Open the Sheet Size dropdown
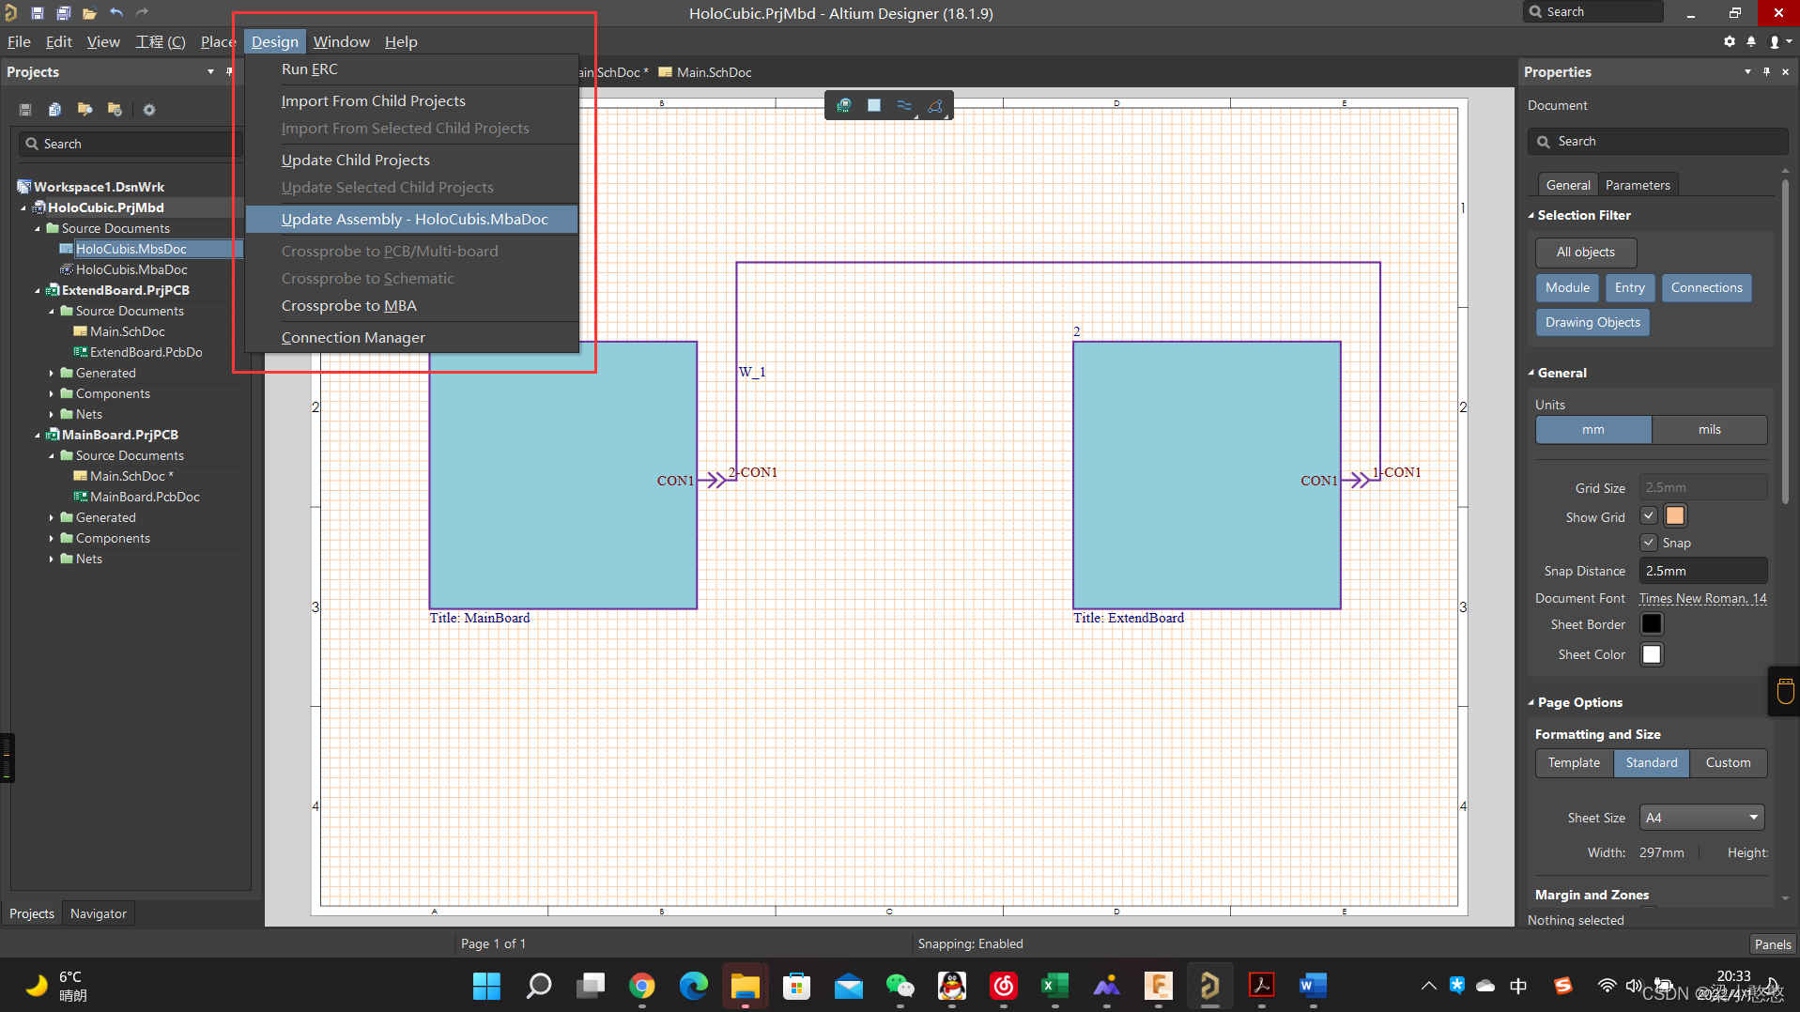This screenshot has width=1800, height=1012. click(x=1701, y=818)
